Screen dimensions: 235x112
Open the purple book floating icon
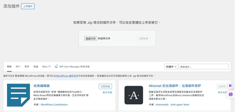231,86
